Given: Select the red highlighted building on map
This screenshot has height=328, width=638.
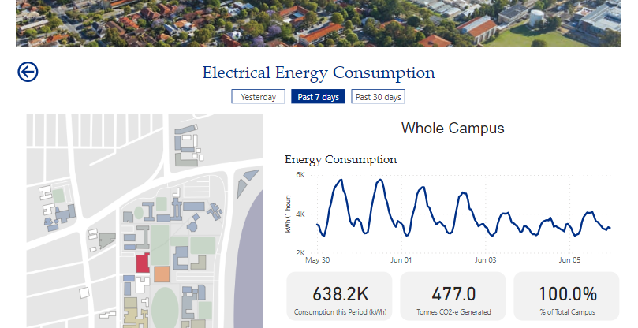Looking at the screenshot, I should 143,263.
